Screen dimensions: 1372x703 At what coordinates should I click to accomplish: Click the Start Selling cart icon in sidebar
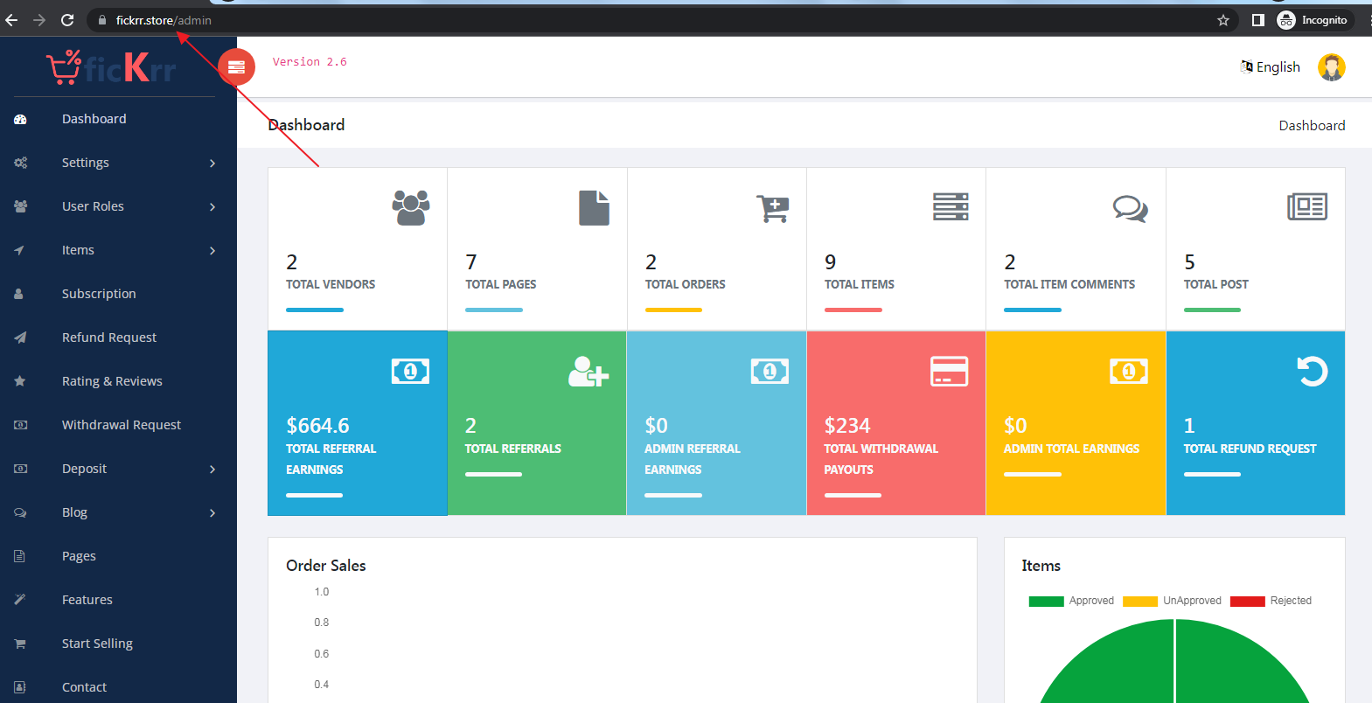(x=19, y=644)
